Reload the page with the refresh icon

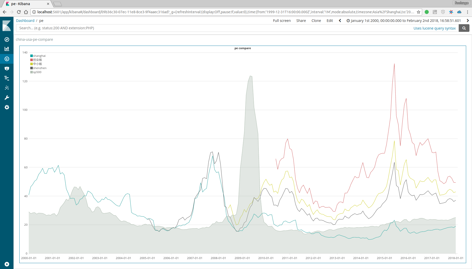click(19, 12)
